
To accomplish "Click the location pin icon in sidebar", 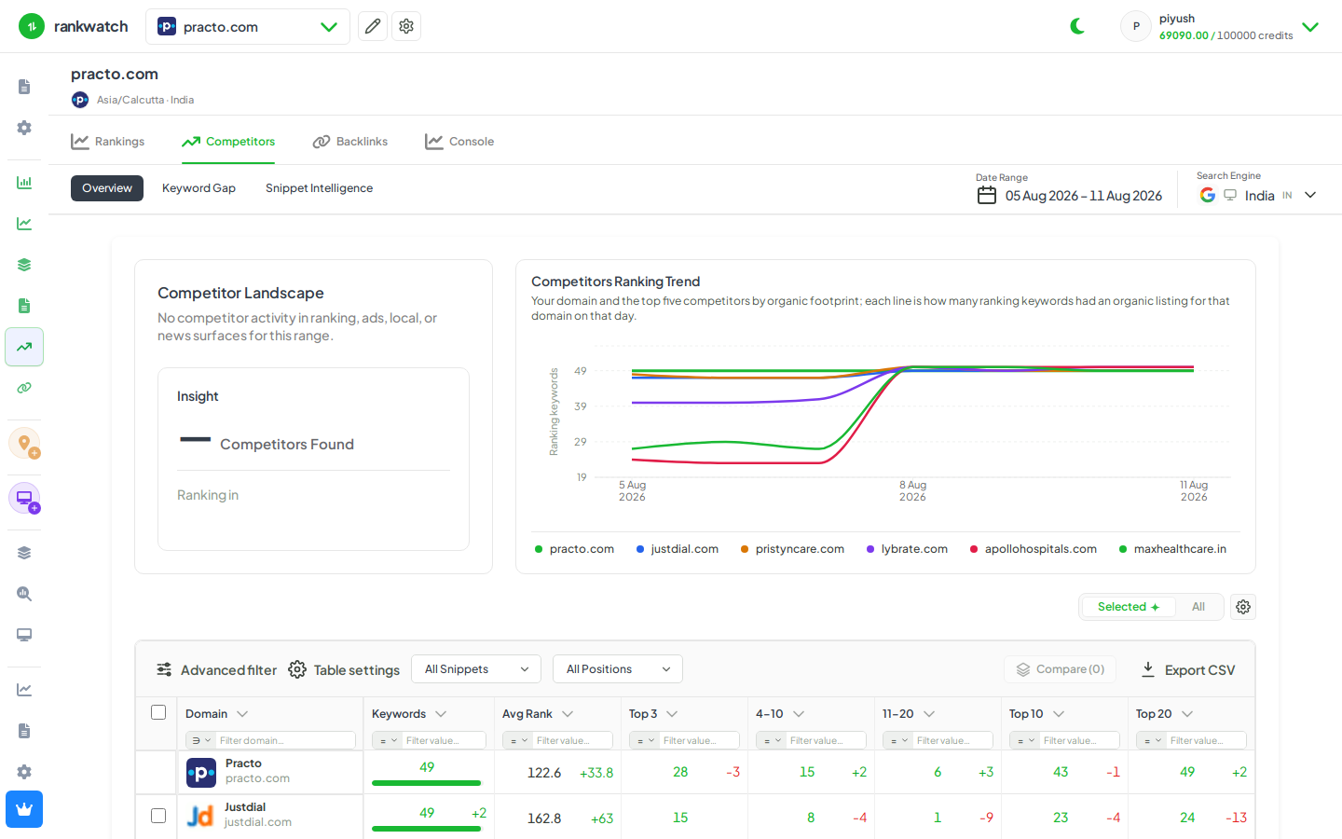I will (24, 443).
